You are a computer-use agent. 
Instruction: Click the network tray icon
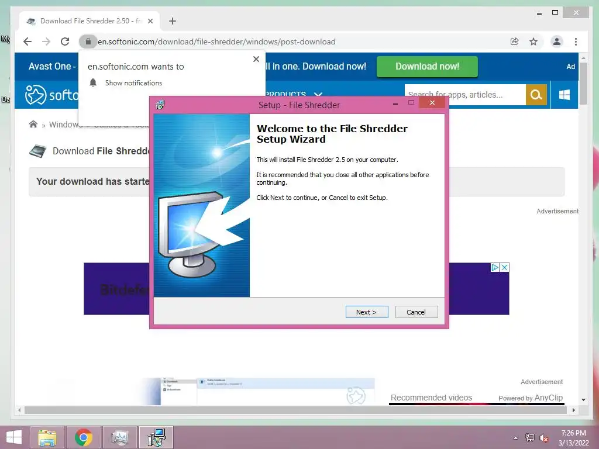pyautogui.click(x=530, y=437)
